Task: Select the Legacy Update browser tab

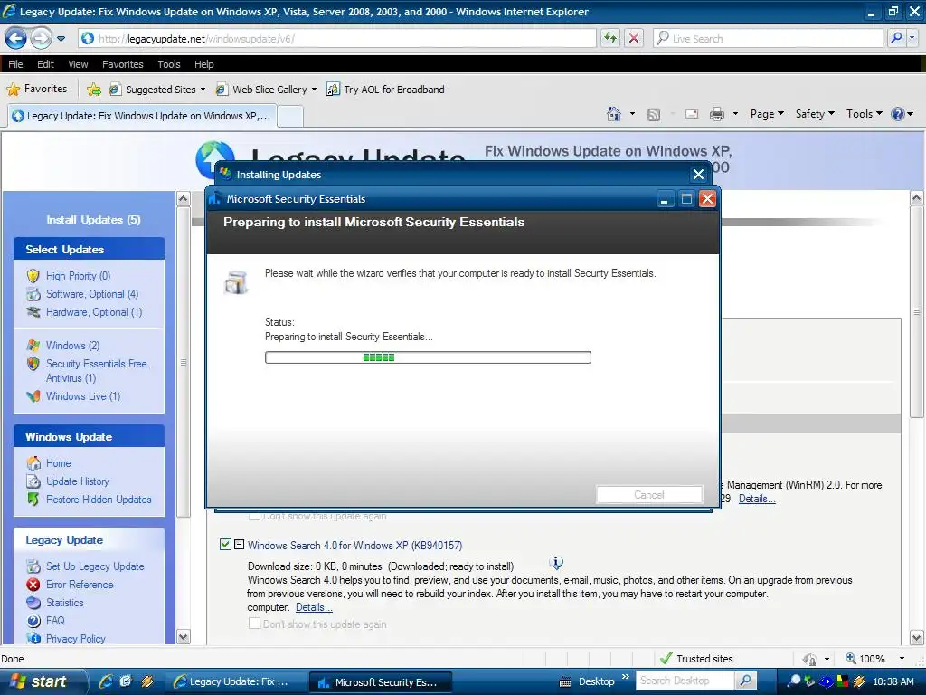Action: pos(142,116)
